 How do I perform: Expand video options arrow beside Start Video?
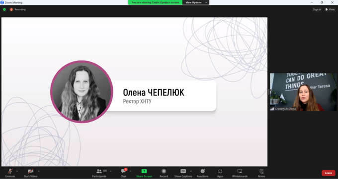point(39,171)
